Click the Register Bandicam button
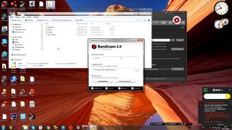This screenshot has height=130, width=232. [125, 81]
